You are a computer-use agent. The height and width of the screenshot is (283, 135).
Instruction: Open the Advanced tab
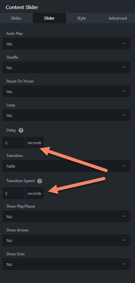[x=118, y=18]
